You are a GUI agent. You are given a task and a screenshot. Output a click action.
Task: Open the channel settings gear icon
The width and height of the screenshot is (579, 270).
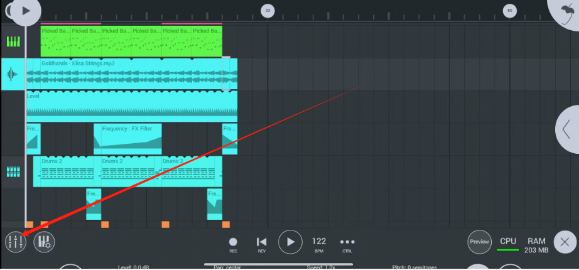point(43,242)
